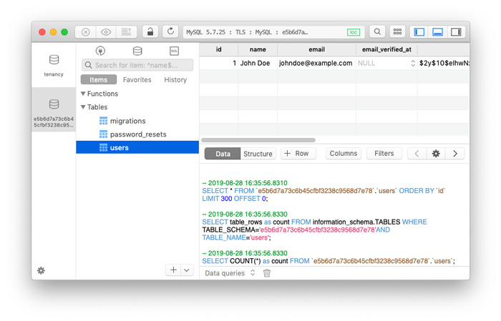
Task: Select the e5b6d7a73c6b4 database icon
Action: pos(54,104)
